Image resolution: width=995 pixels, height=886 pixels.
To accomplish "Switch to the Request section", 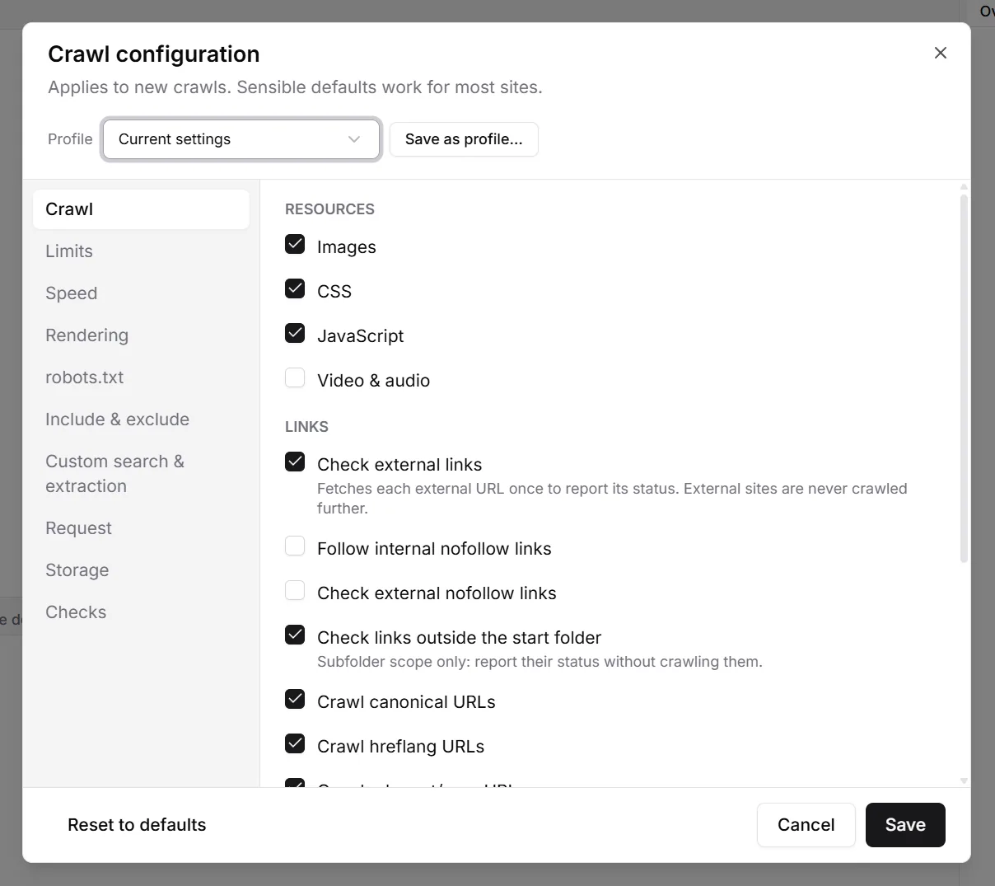I will point(141,528).
